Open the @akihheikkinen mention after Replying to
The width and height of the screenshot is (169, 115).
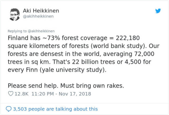pos(41,31)
